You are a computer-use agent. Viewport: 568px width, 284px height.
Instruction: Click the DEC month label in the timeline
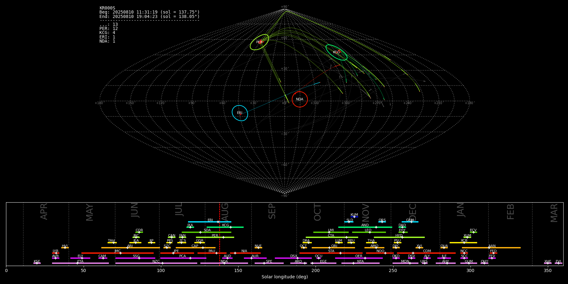(413, 212)
